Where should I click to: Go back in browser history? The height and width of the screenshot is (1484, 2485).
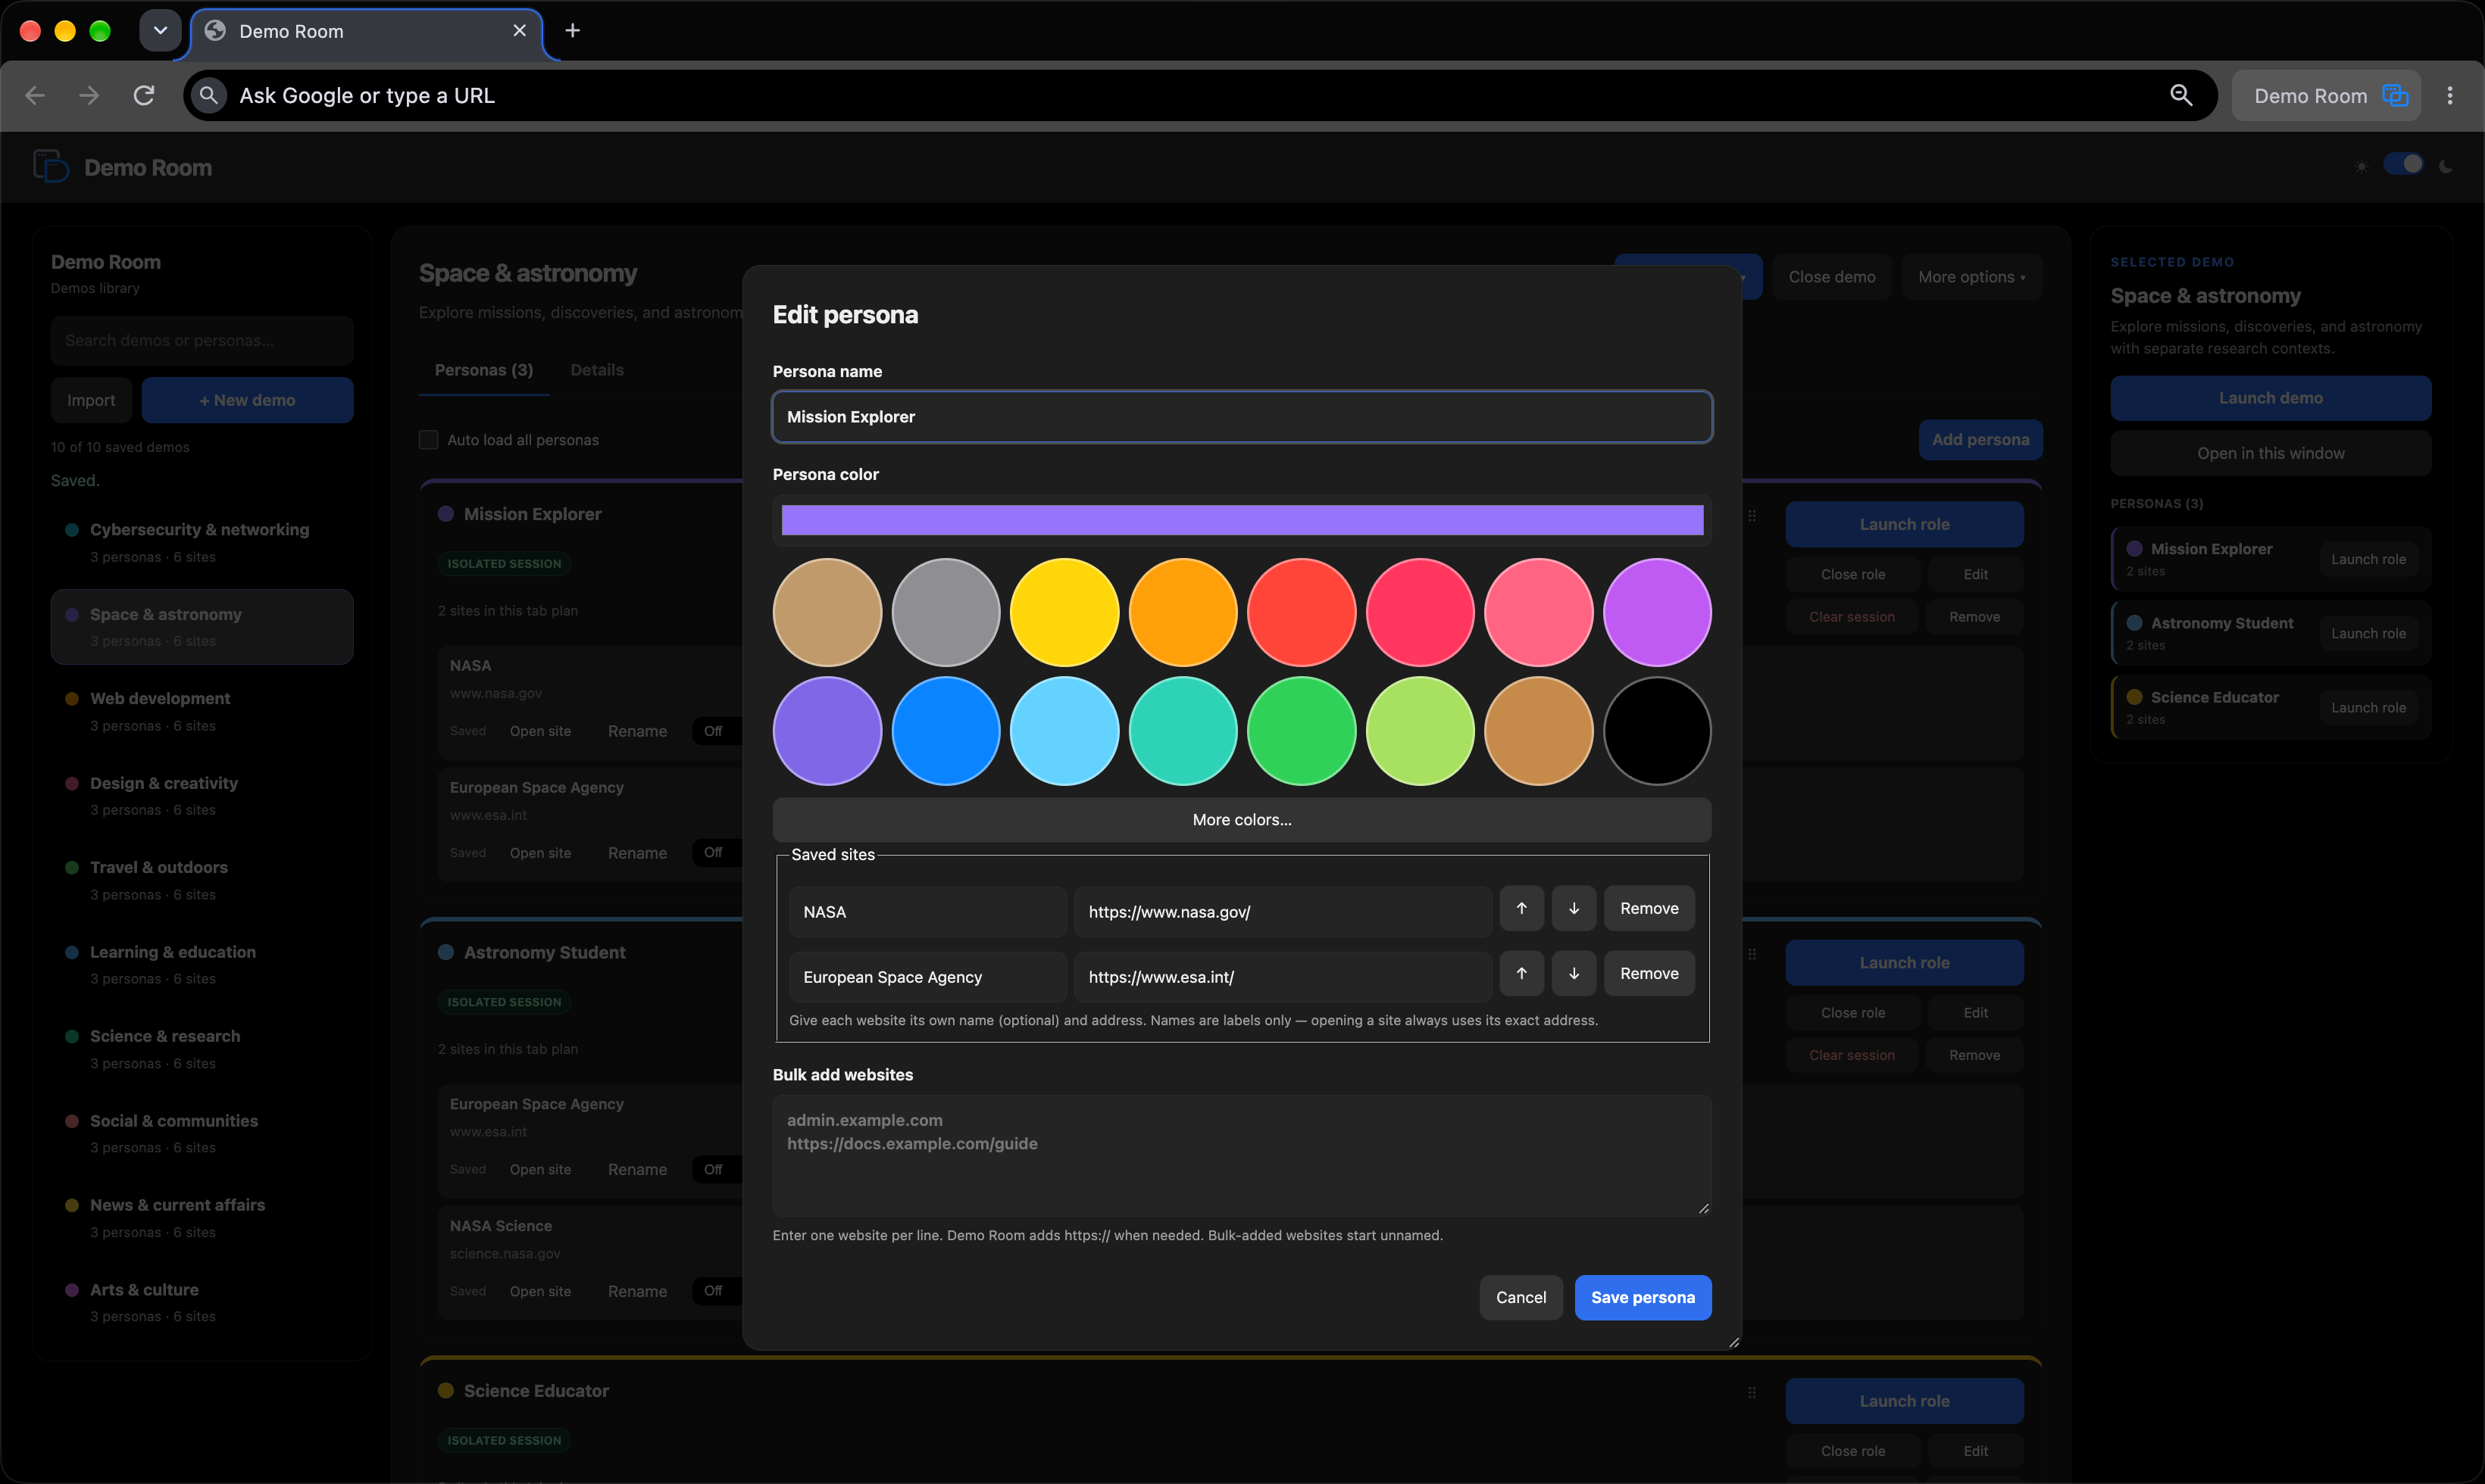pyautogui.click(x=35, y=95)
